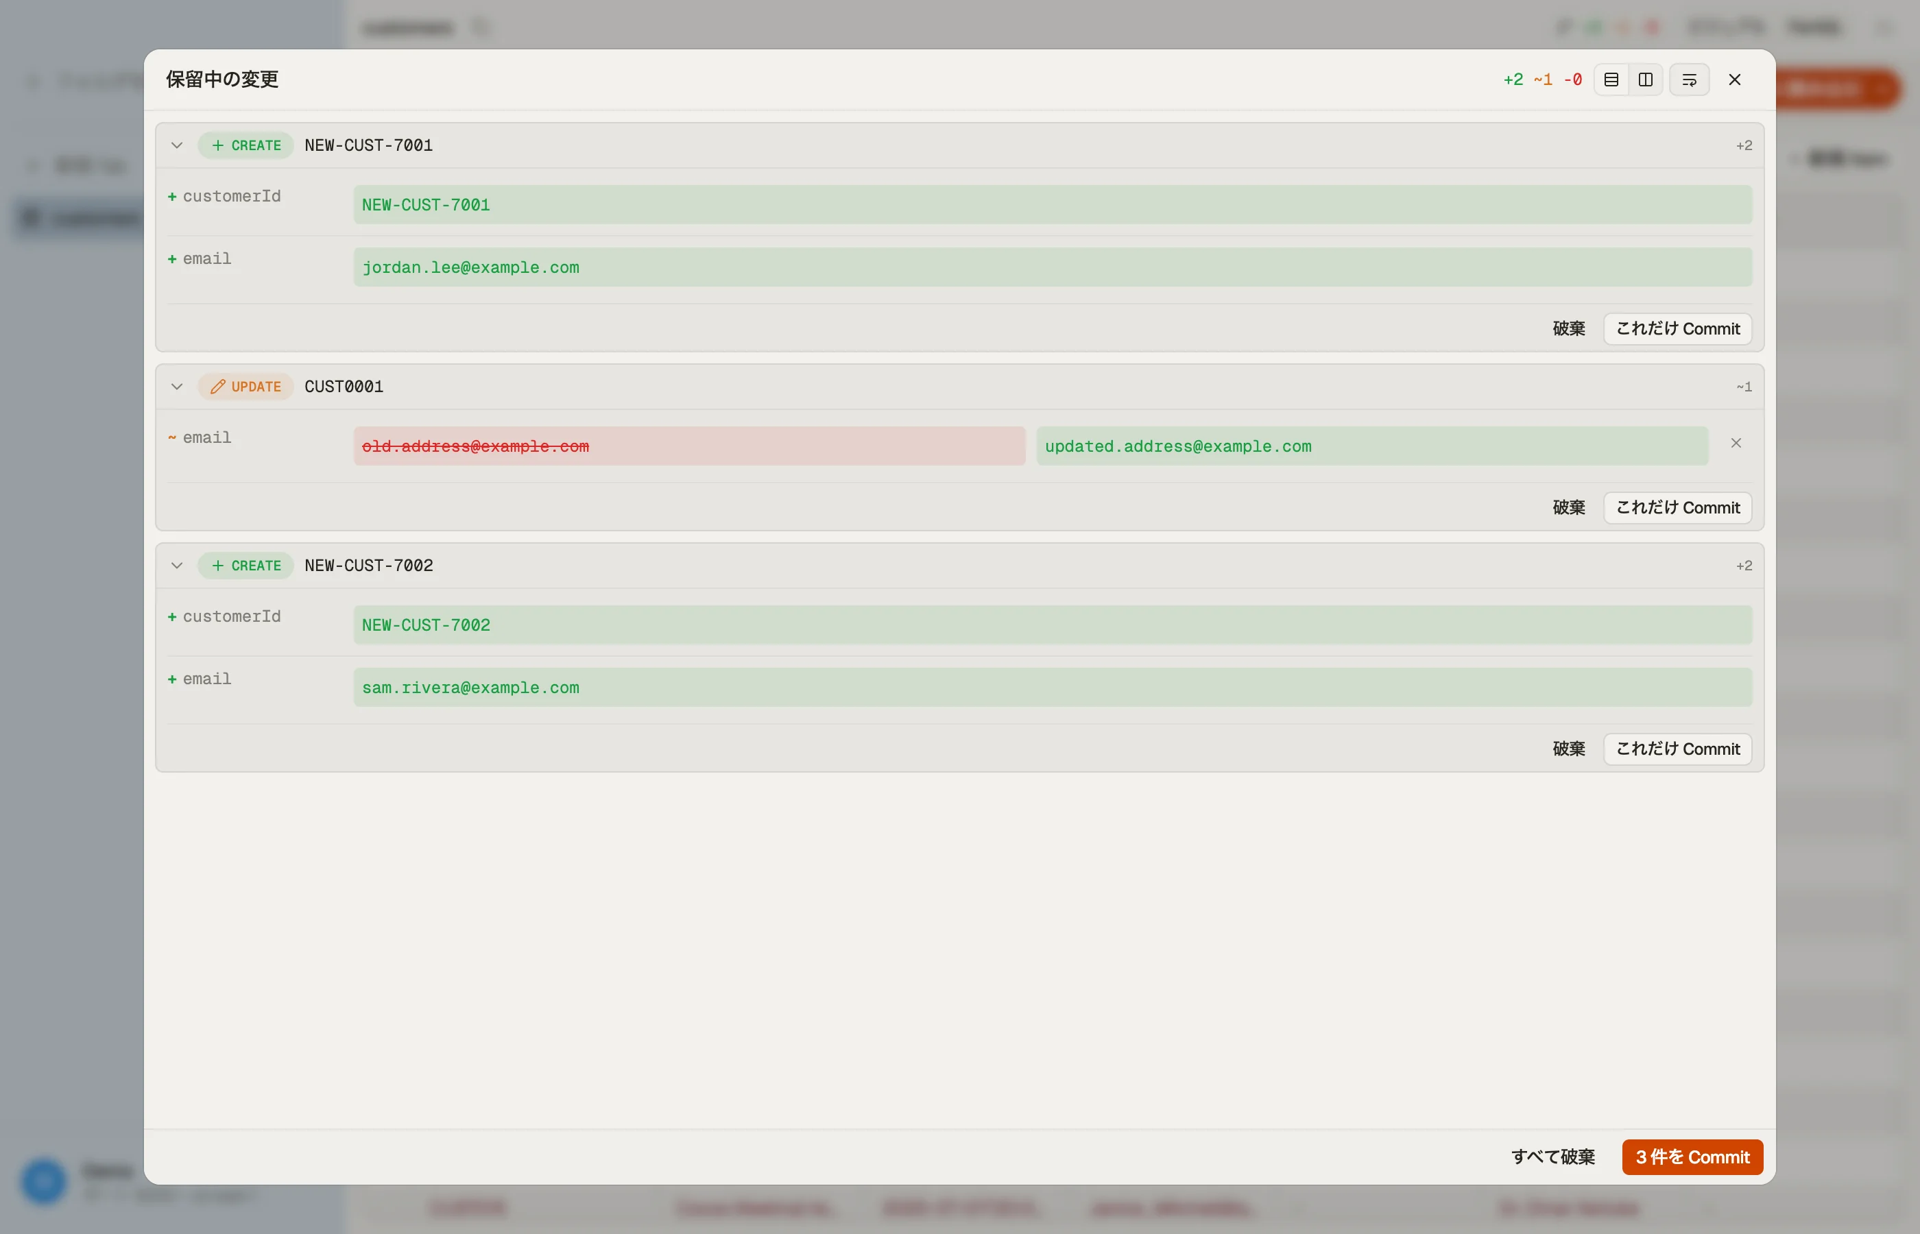This screenshot has width=1920, height=1234.
Task: Click the customerId label under NEW-CUST-7001
Action: pyautogui.click(x=232, y=195)
